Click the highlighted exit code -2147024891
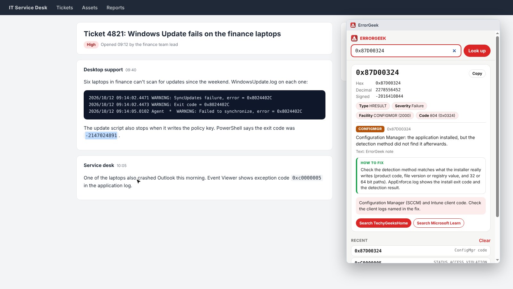Viewport: 513px width, 289px height. tap(101, 136)
